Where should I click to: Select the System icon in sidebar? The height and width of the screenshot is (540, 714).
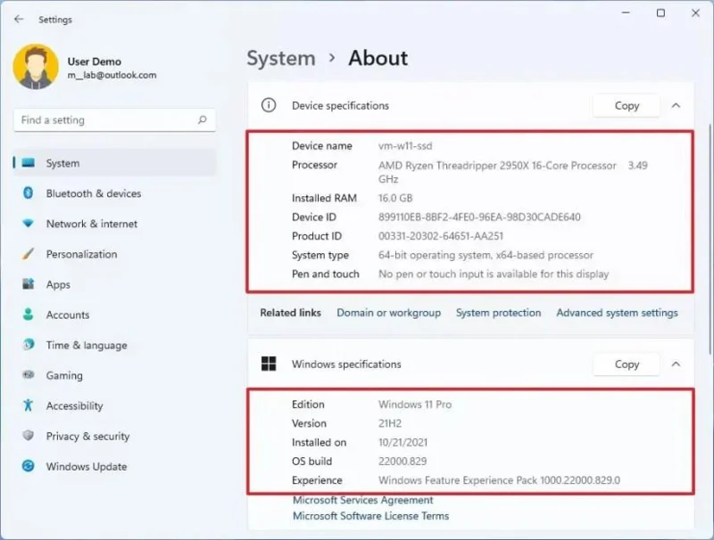pyautogui.click(x=29, y=163)
